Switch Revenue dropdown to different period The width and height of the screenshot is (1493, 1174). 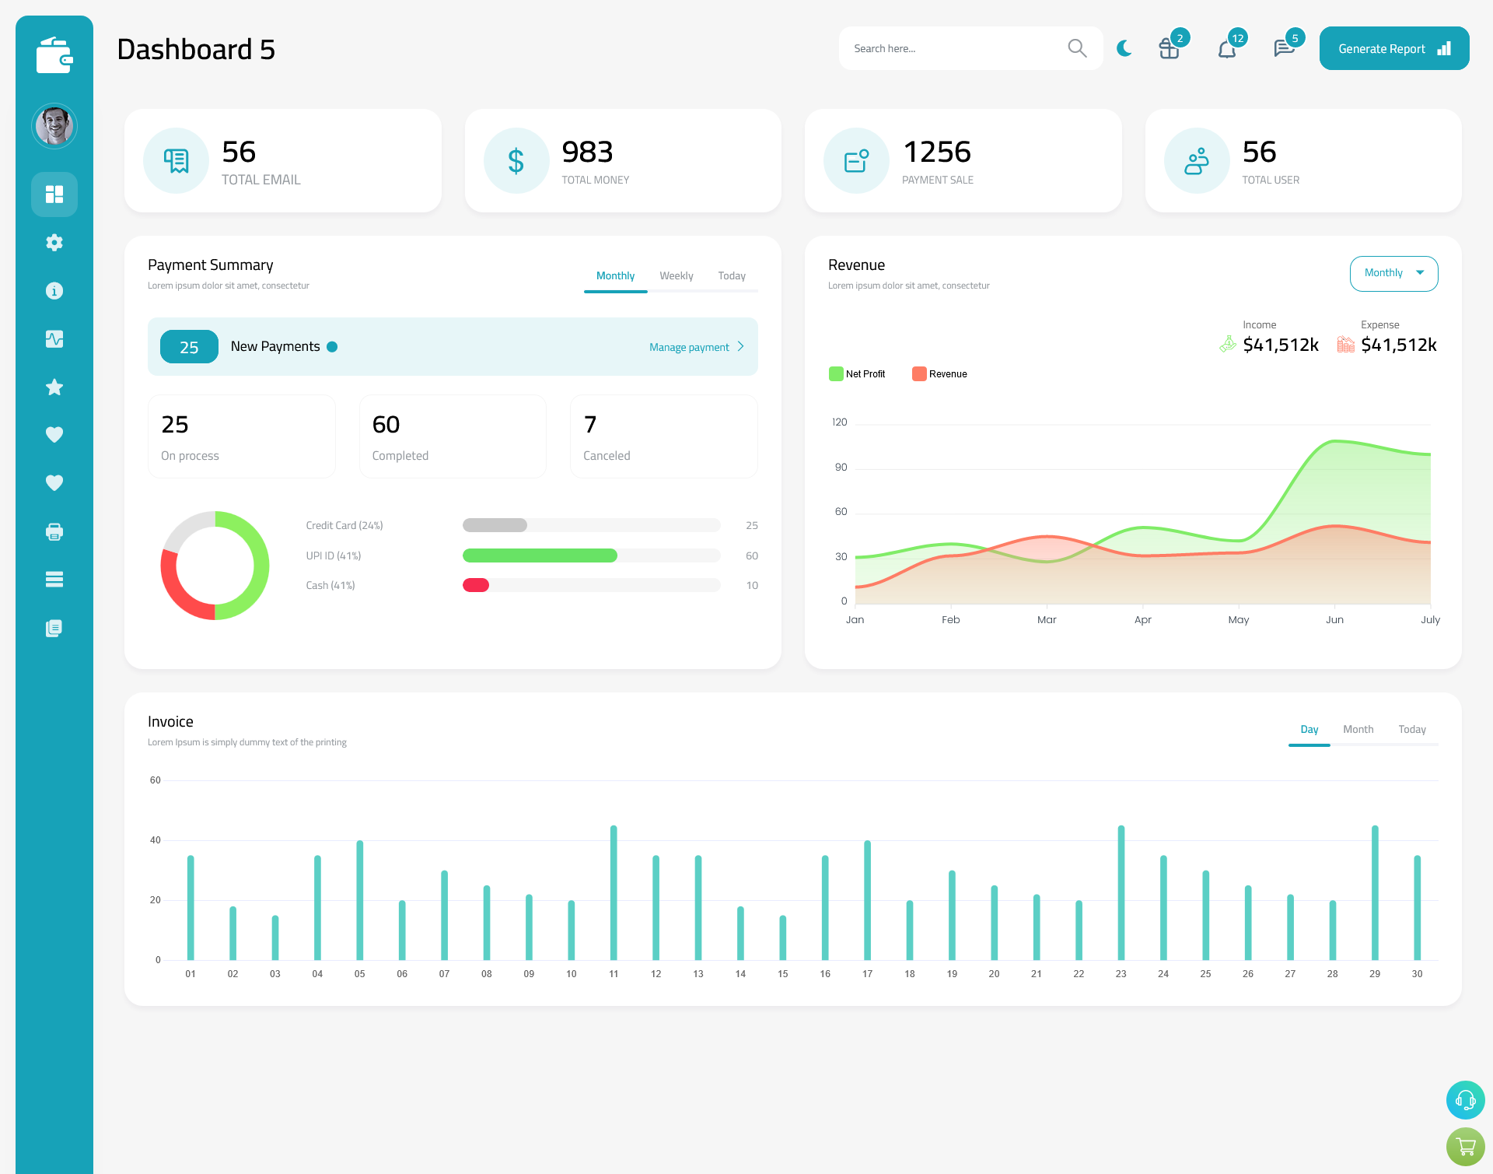point(1393,272)
